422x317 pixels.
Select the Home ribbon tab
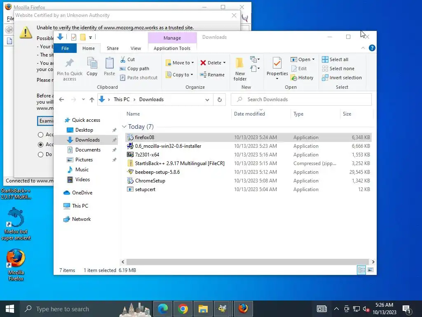pyautogui.click(x=89, y=48)
